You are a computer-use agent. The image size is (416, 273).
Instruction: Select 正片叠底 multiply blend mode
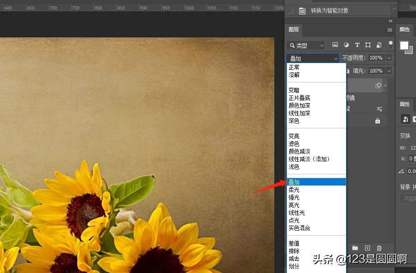coord(298,97)
